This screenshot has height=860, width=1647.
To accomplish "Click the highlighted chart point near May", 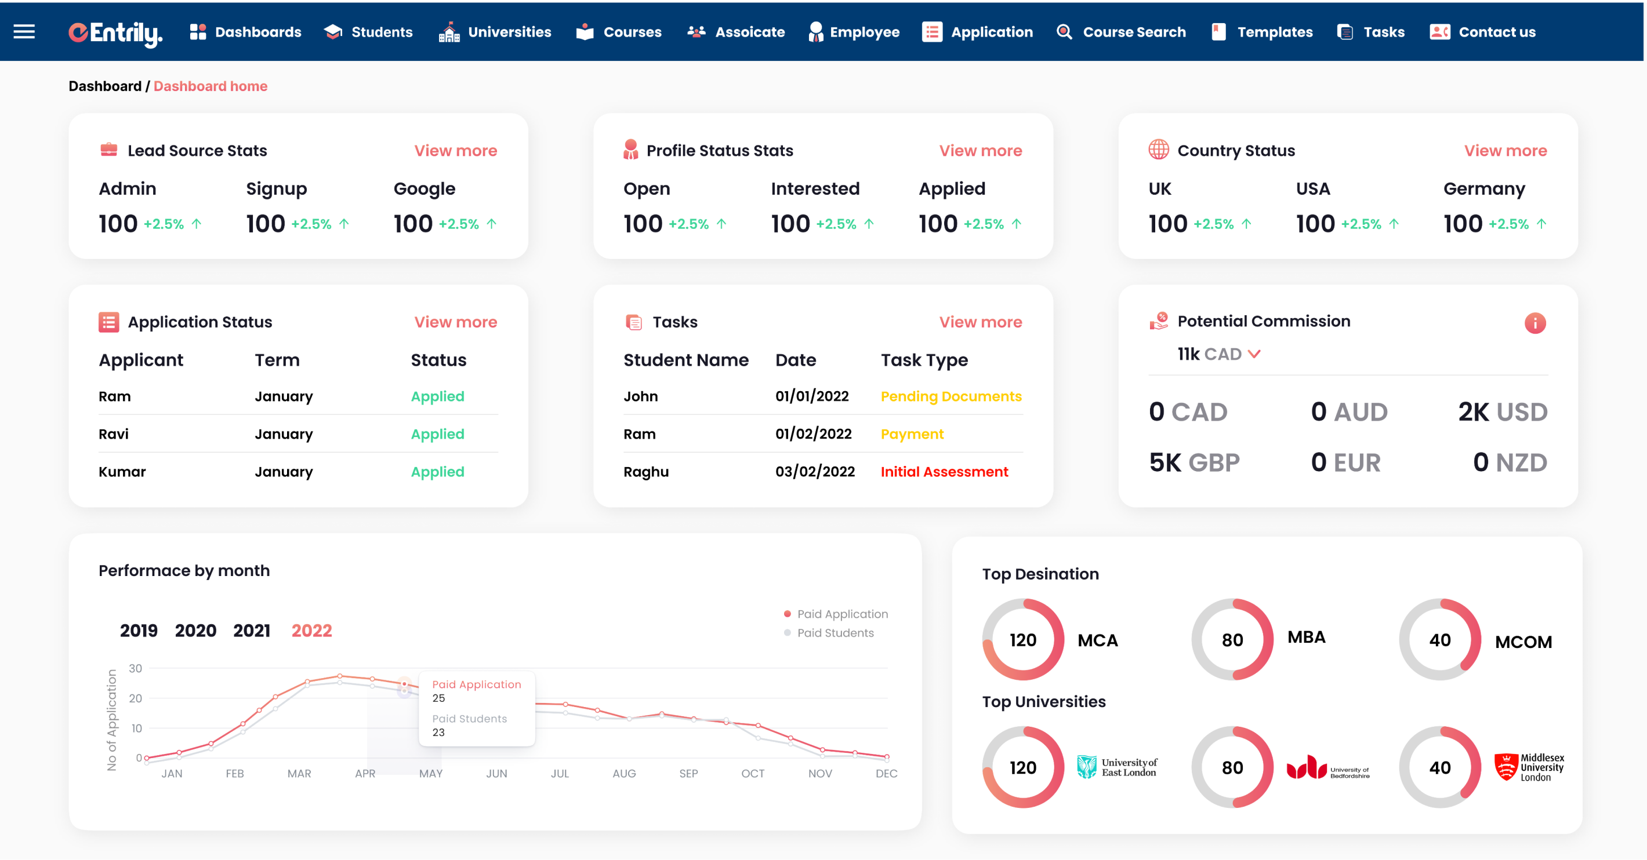I will pos(404,686).
